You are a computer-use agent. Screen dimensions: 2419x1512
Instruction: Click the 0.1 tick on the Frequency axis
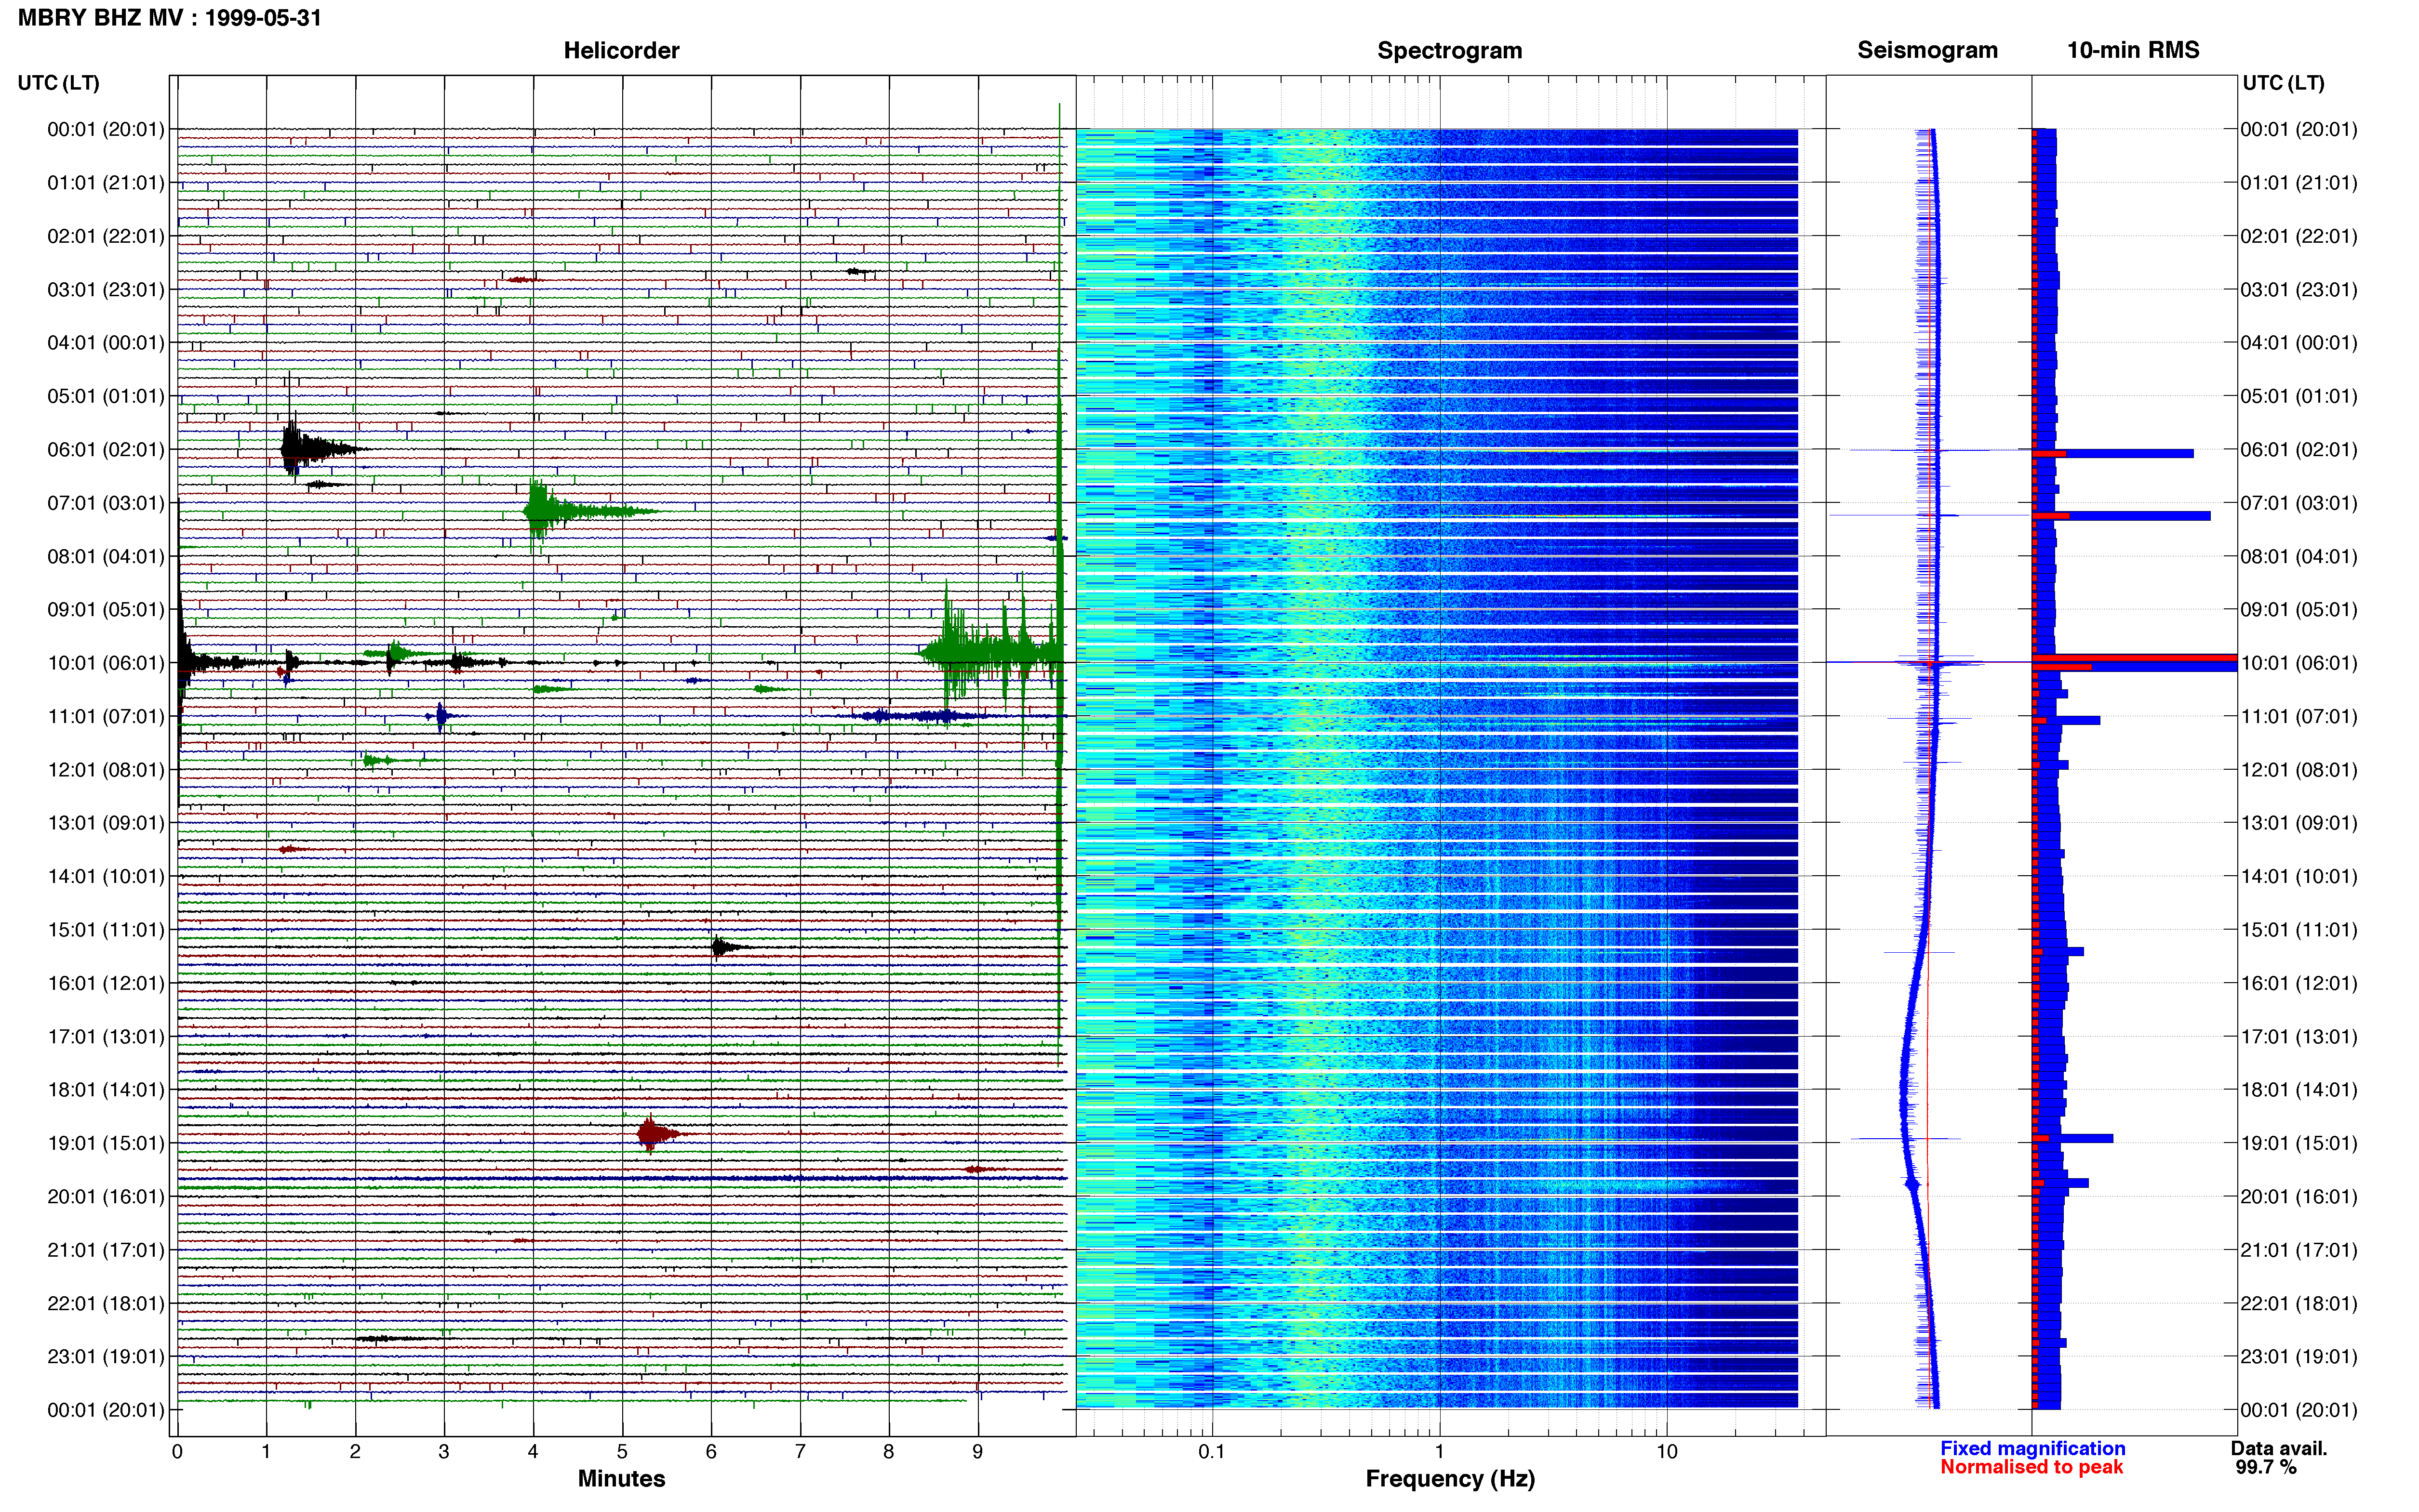coord(1212,1452)
